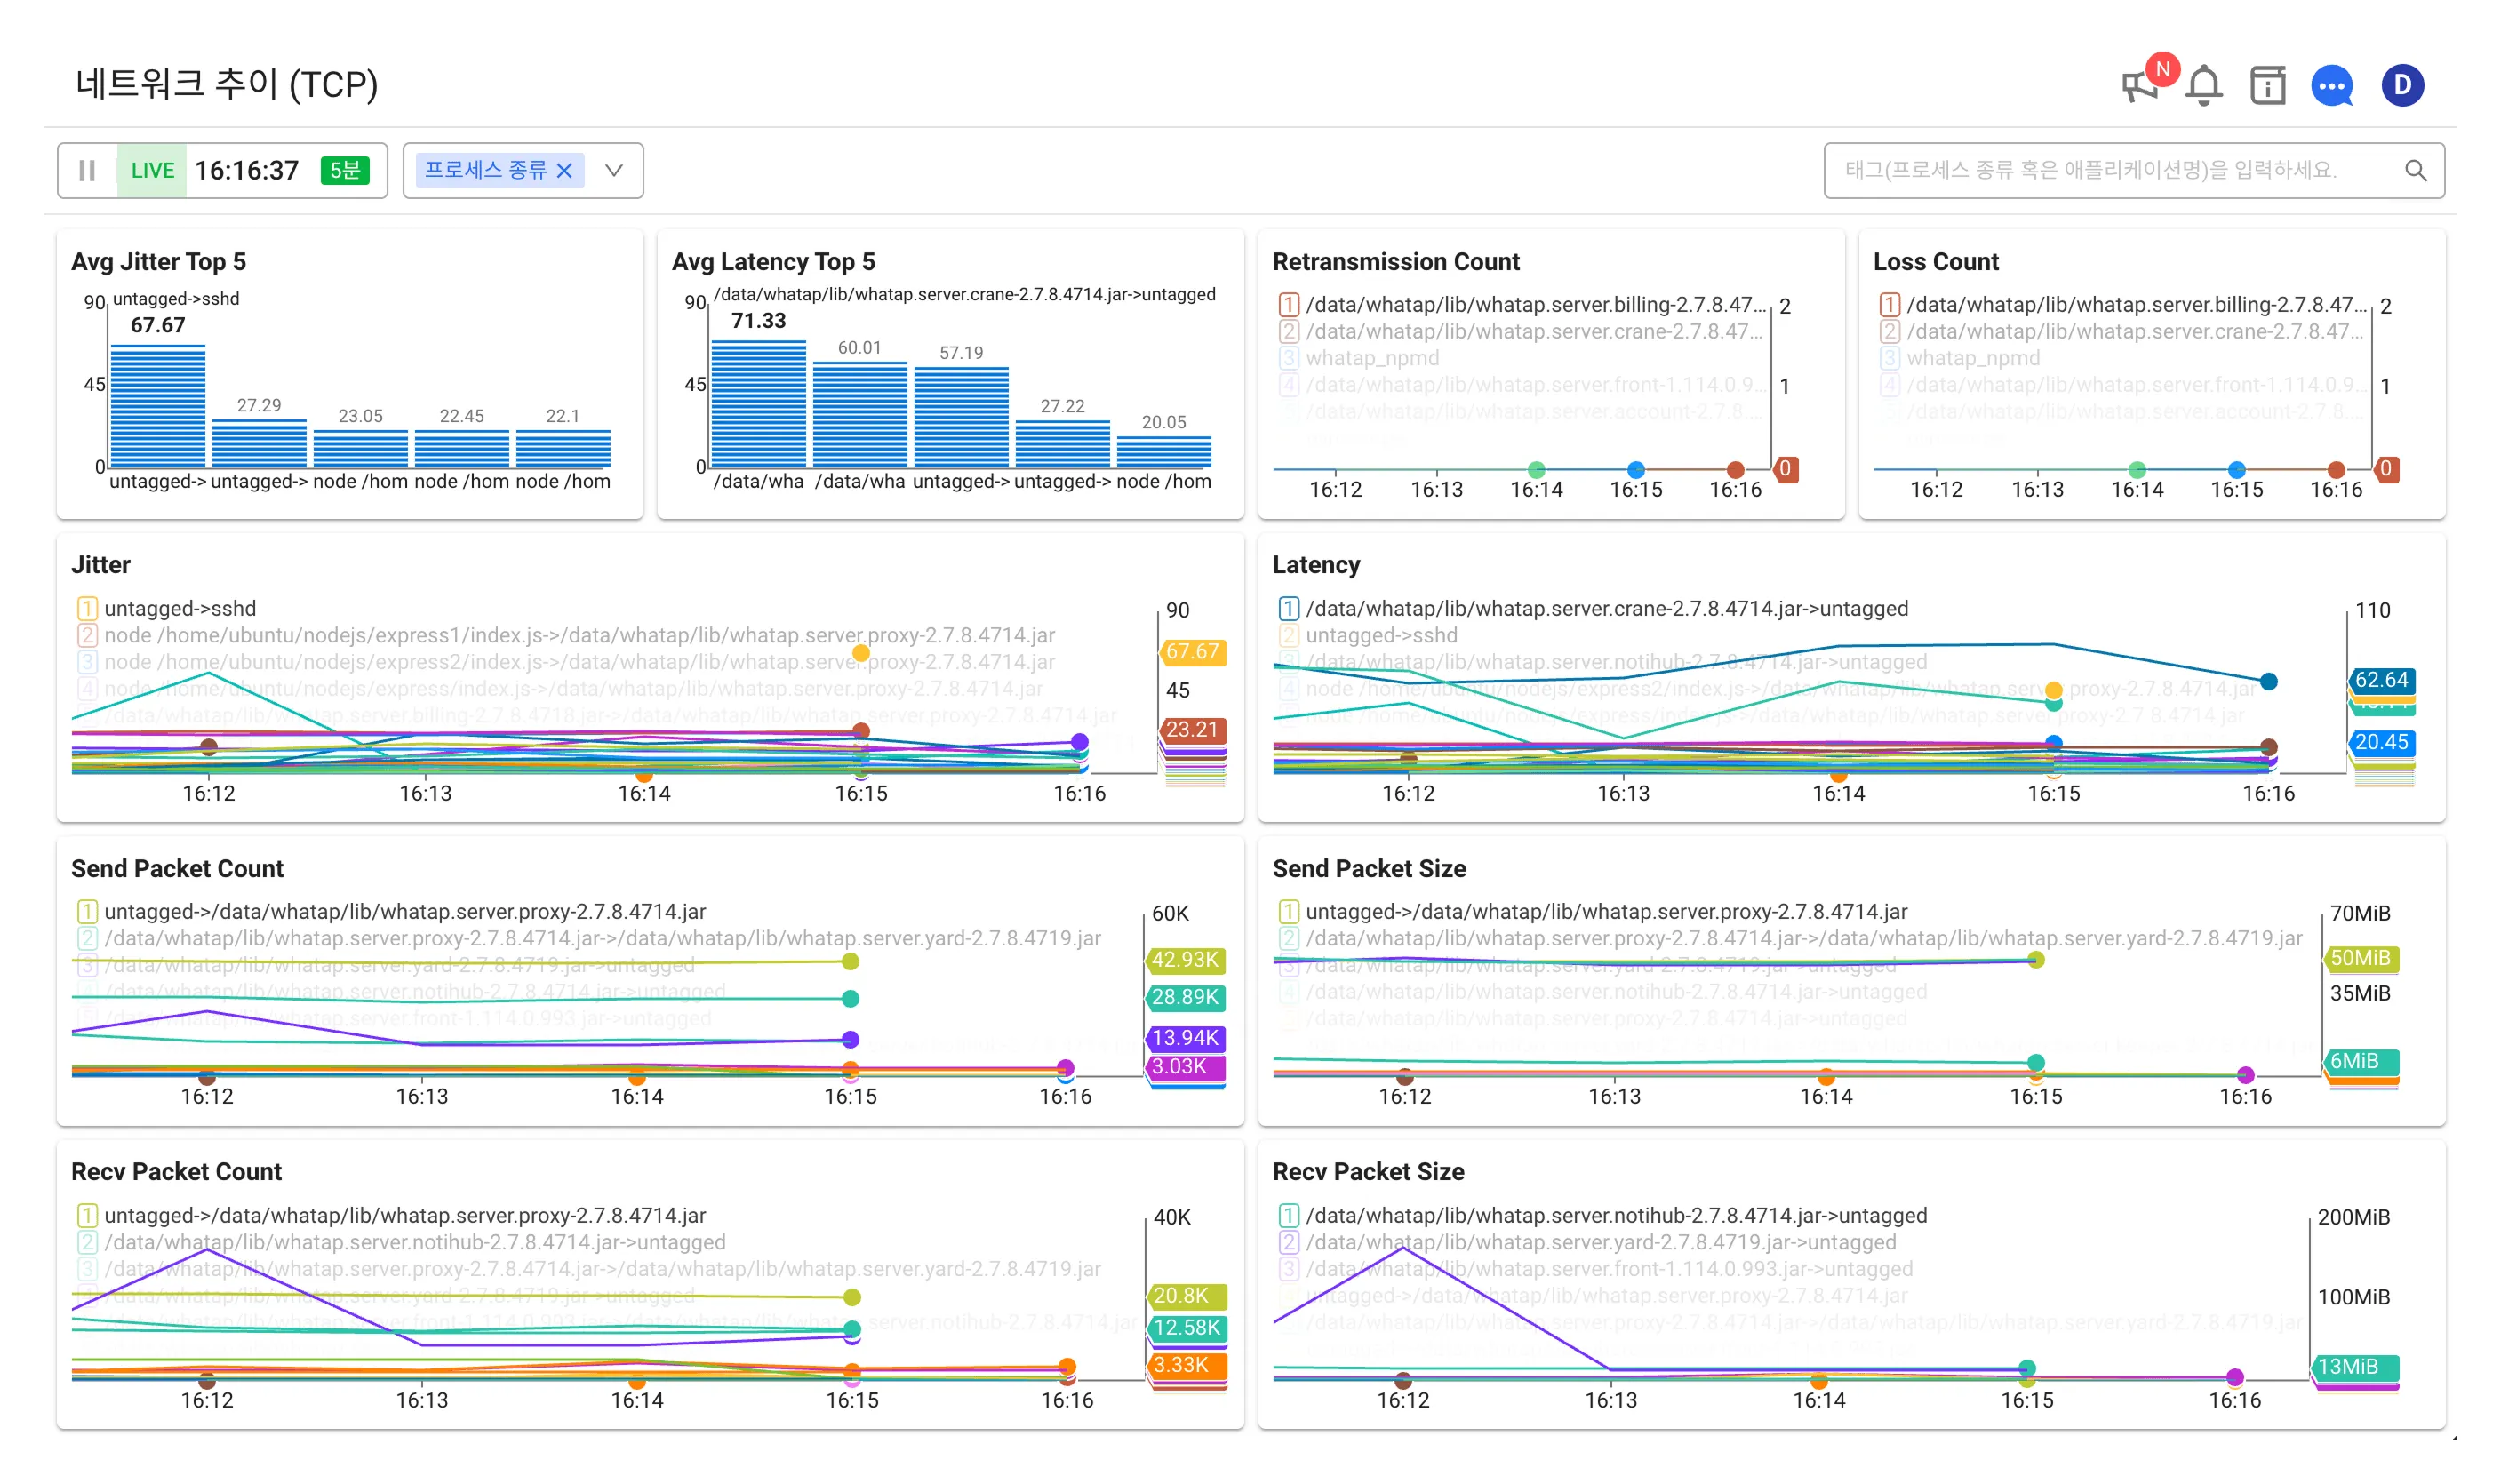
Task: Click the LIVE mode indicator
Action: pos(152,170)
